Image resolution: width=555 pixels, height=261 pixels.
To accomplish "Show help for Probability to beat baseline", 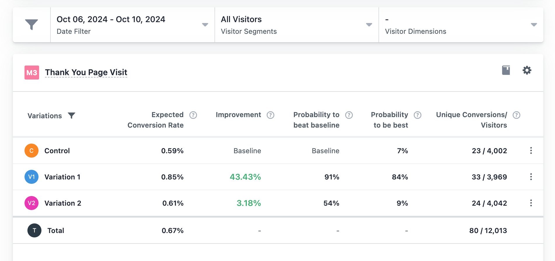I will (349, 115).
